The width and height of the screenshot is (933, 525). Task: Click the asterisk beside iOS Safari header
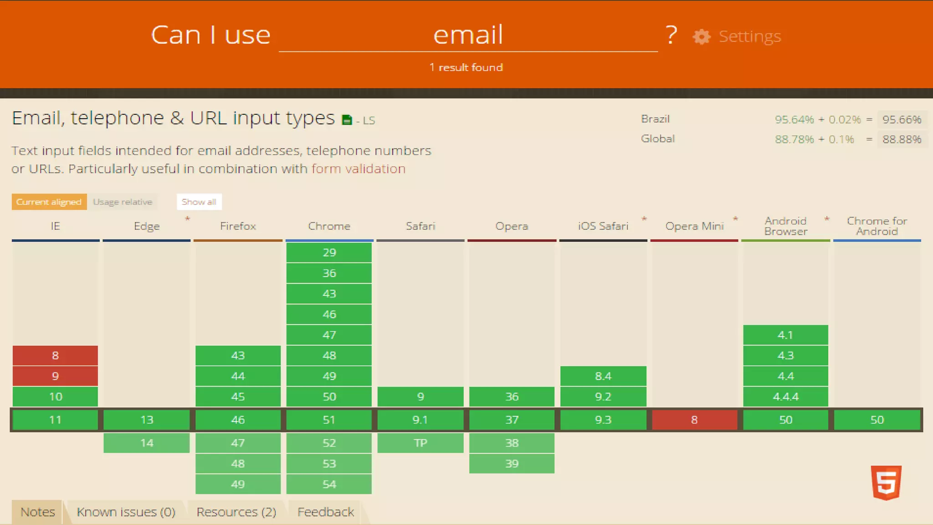pyautogui.click(x=644, y=219)
